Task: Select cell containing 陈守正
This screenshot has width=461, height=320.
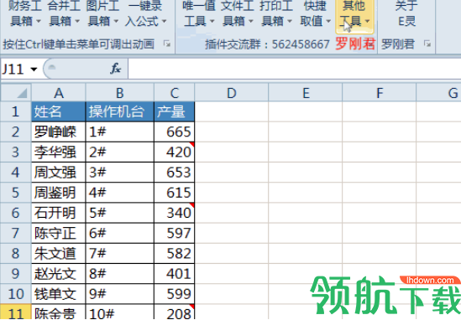Action: 59,233
